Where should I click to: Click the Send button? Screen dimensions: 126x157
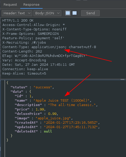coord(90,13)
